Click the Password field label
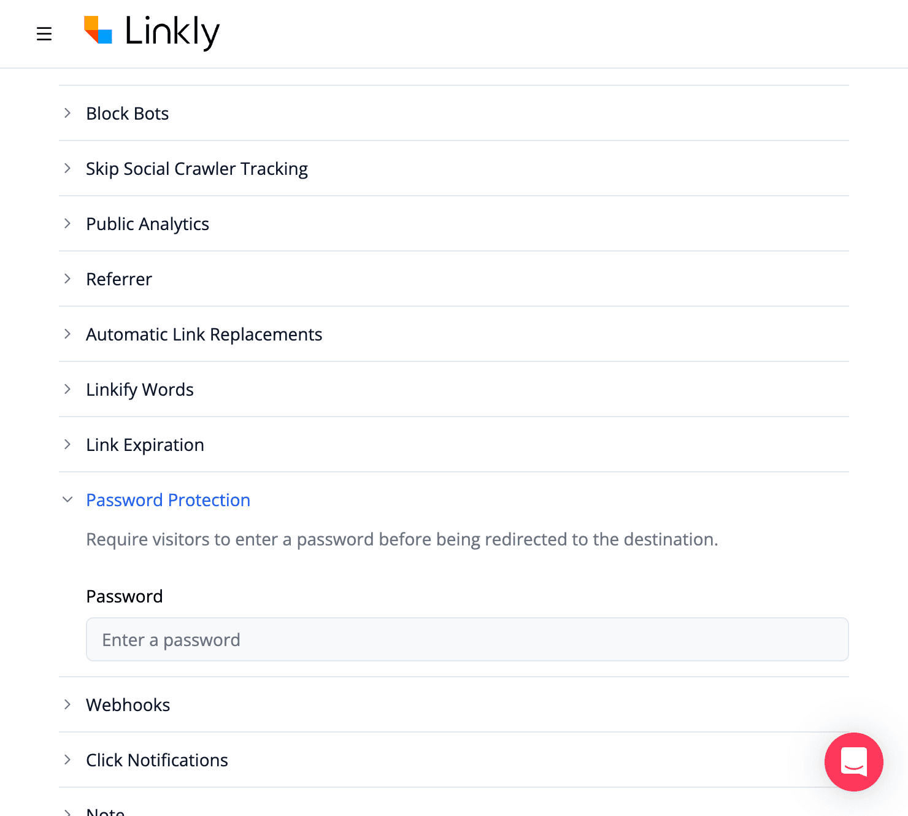The image size is (908, 816). 124,596
